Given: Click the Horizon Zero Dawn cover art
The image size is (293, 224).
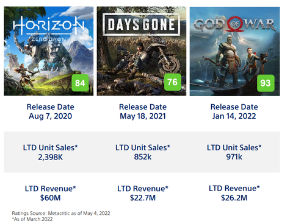Looking at the screenshot, I should (x=49, y=51).
